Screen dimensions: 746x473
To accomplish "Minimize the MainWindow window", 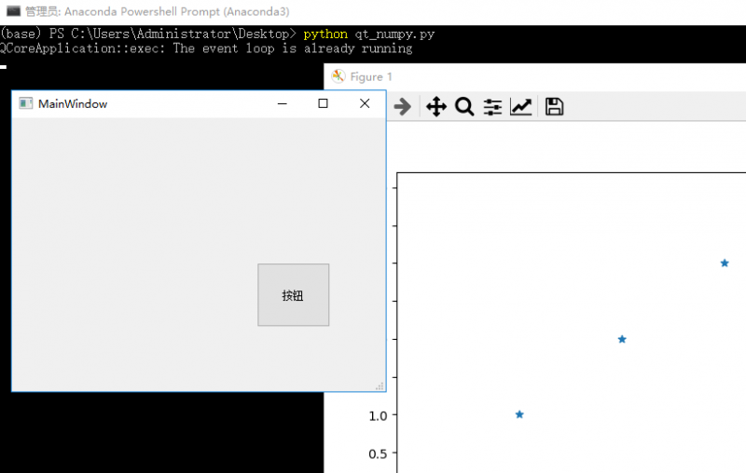I will pyautogui.click(x=282, y=103).
